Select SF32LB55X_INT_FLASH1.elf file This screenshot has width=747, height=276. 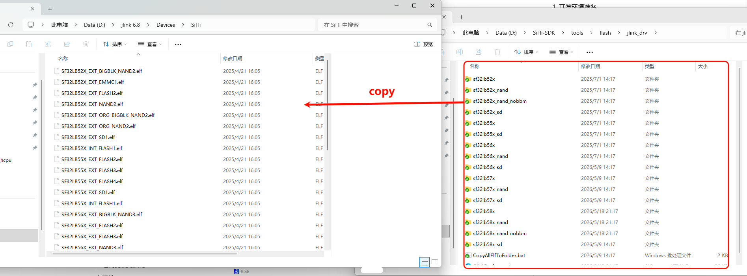92,203
